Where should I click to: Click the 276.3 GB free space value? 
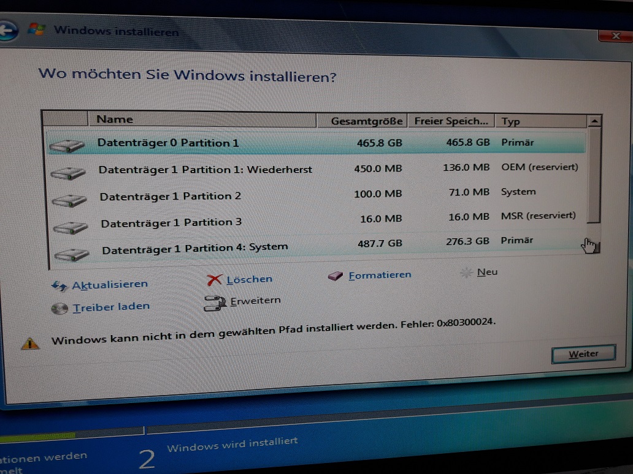coord(467,241)
